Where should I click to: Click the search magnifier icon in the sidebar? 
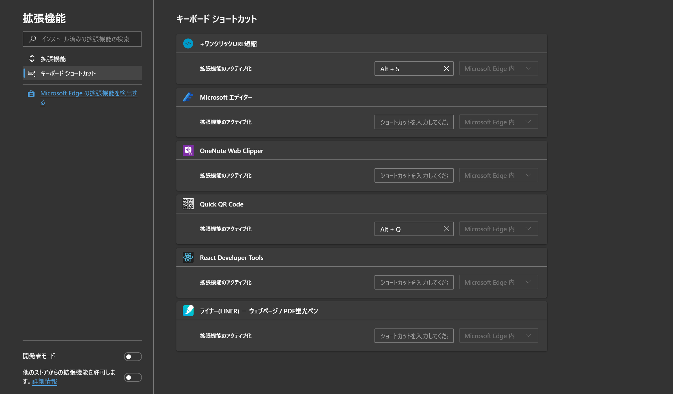coord(32,39)
